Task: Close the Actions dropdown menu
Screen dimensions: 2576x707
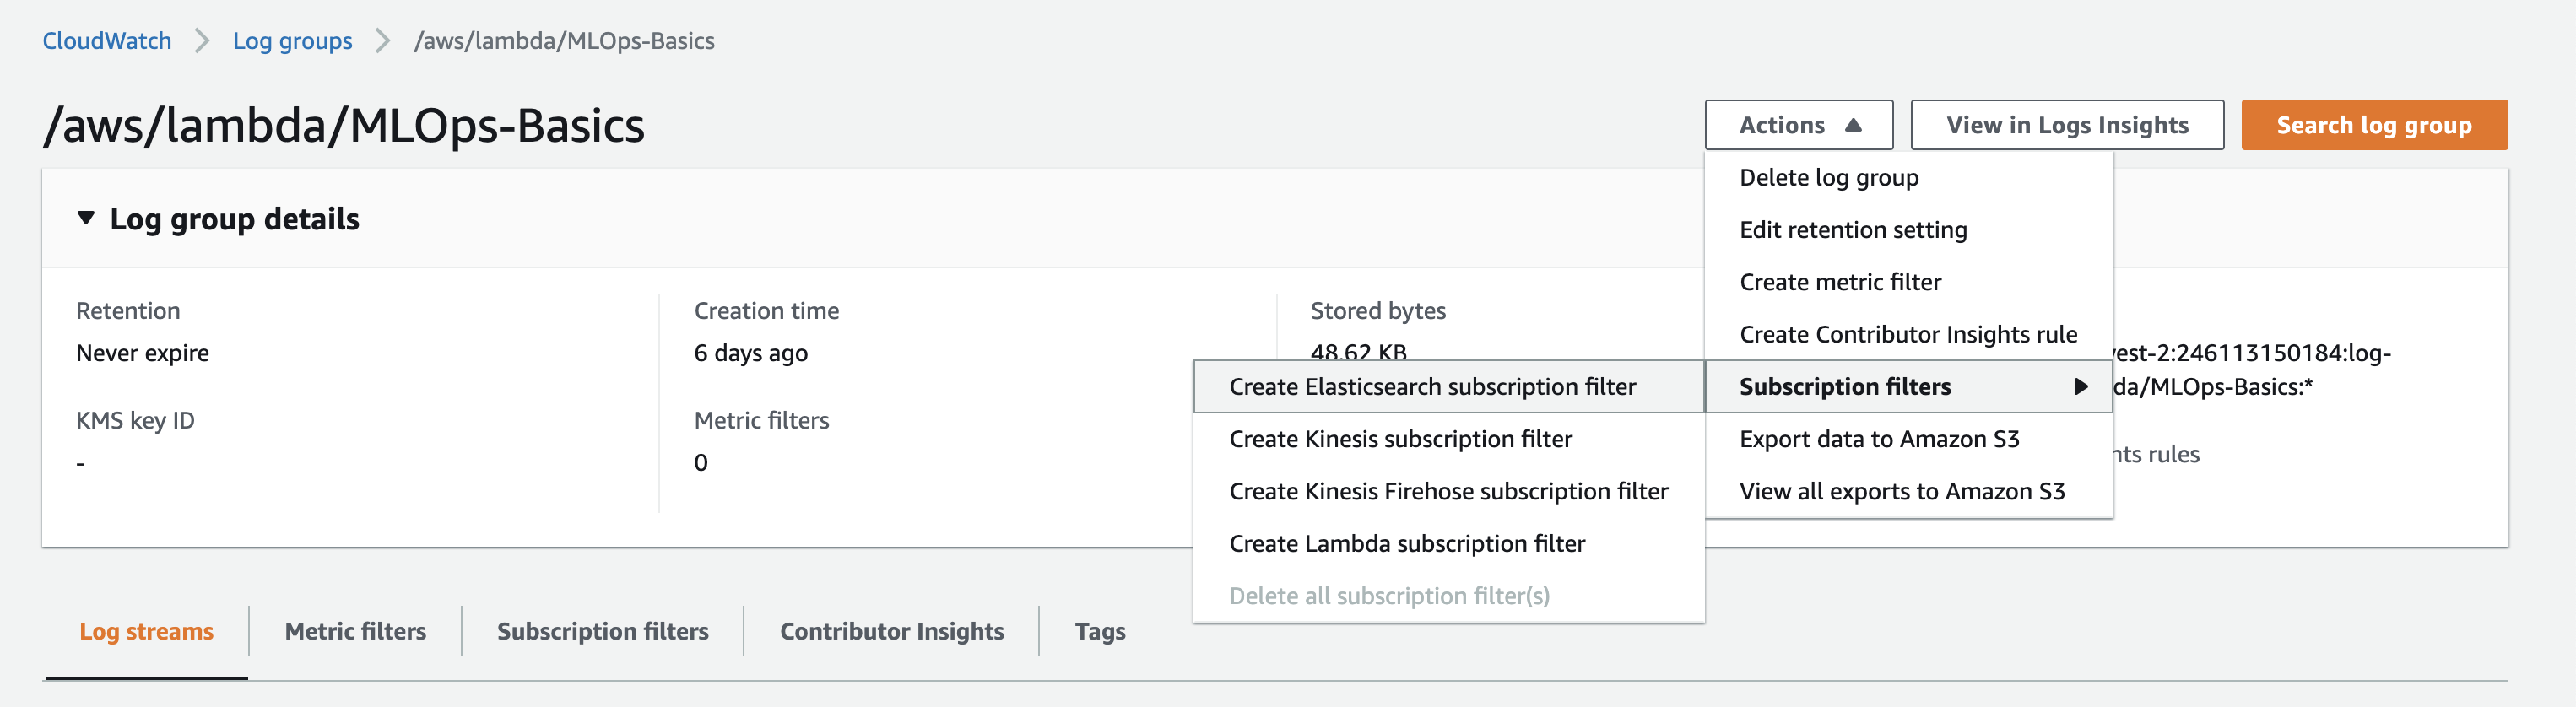Action: [x=1798, y=125]
